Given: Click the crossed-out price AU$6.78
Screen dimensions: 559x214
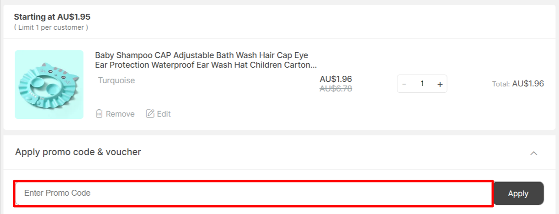Looking at the screenshot, I should click(336, 89).
